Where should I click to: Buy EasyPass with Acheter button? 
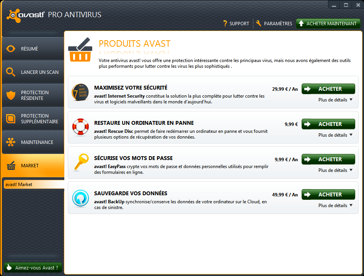328,159
